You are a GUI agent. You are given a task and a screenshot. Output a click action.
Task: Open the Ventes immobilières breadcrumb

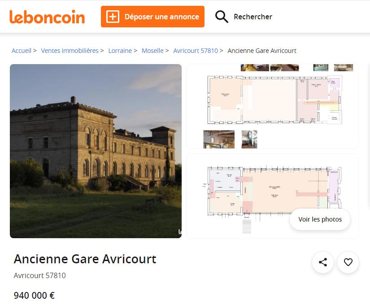tap(70, 51)
